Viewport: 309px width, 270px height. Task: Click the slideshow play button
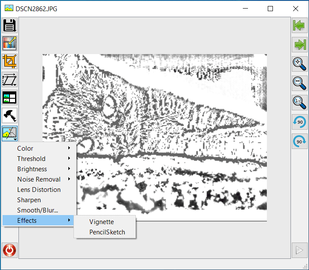(300, 250)
